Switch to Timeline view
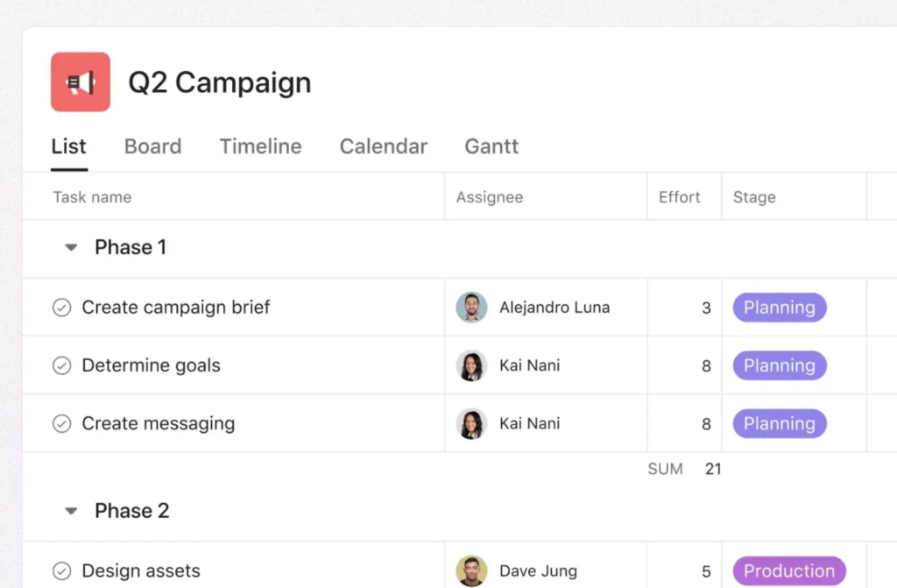 [260, 146]
